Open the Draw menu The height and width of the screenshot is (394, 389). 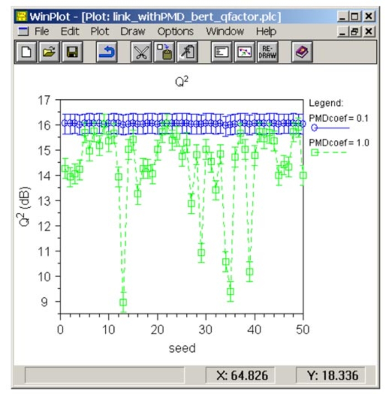pos(133,32)
